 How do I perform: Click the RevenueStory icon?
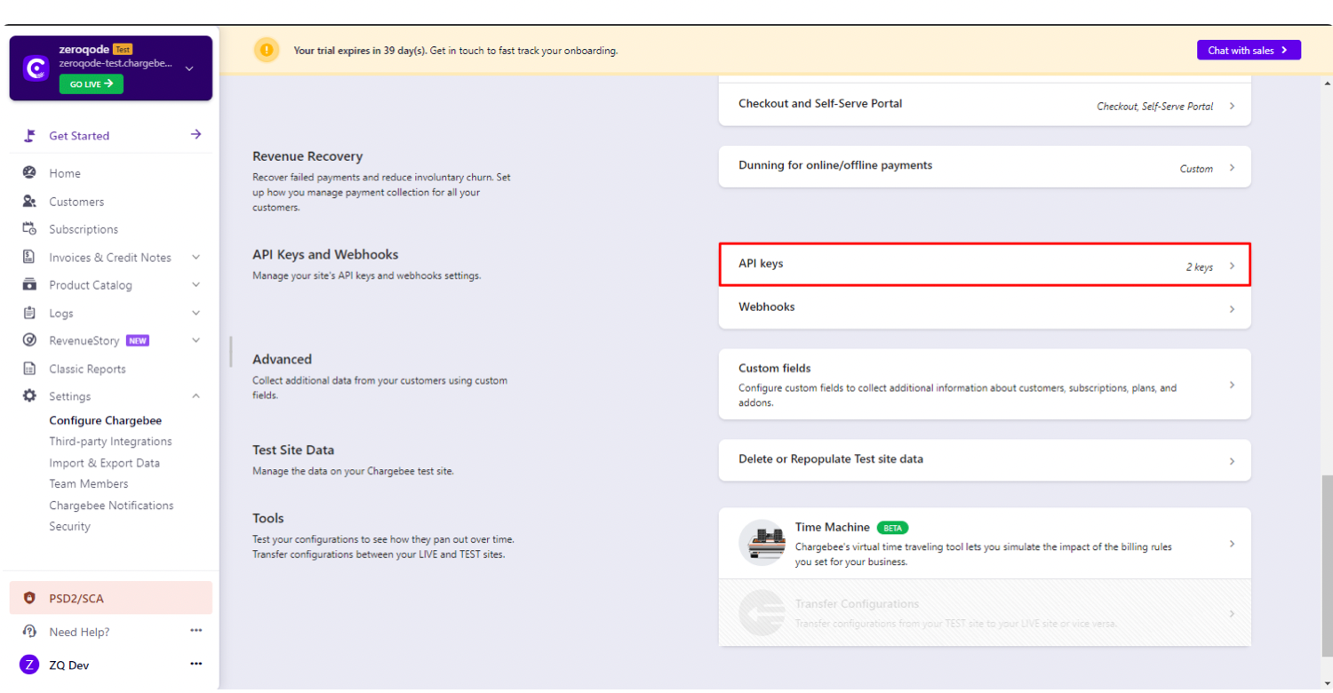[x=29, y=340]
